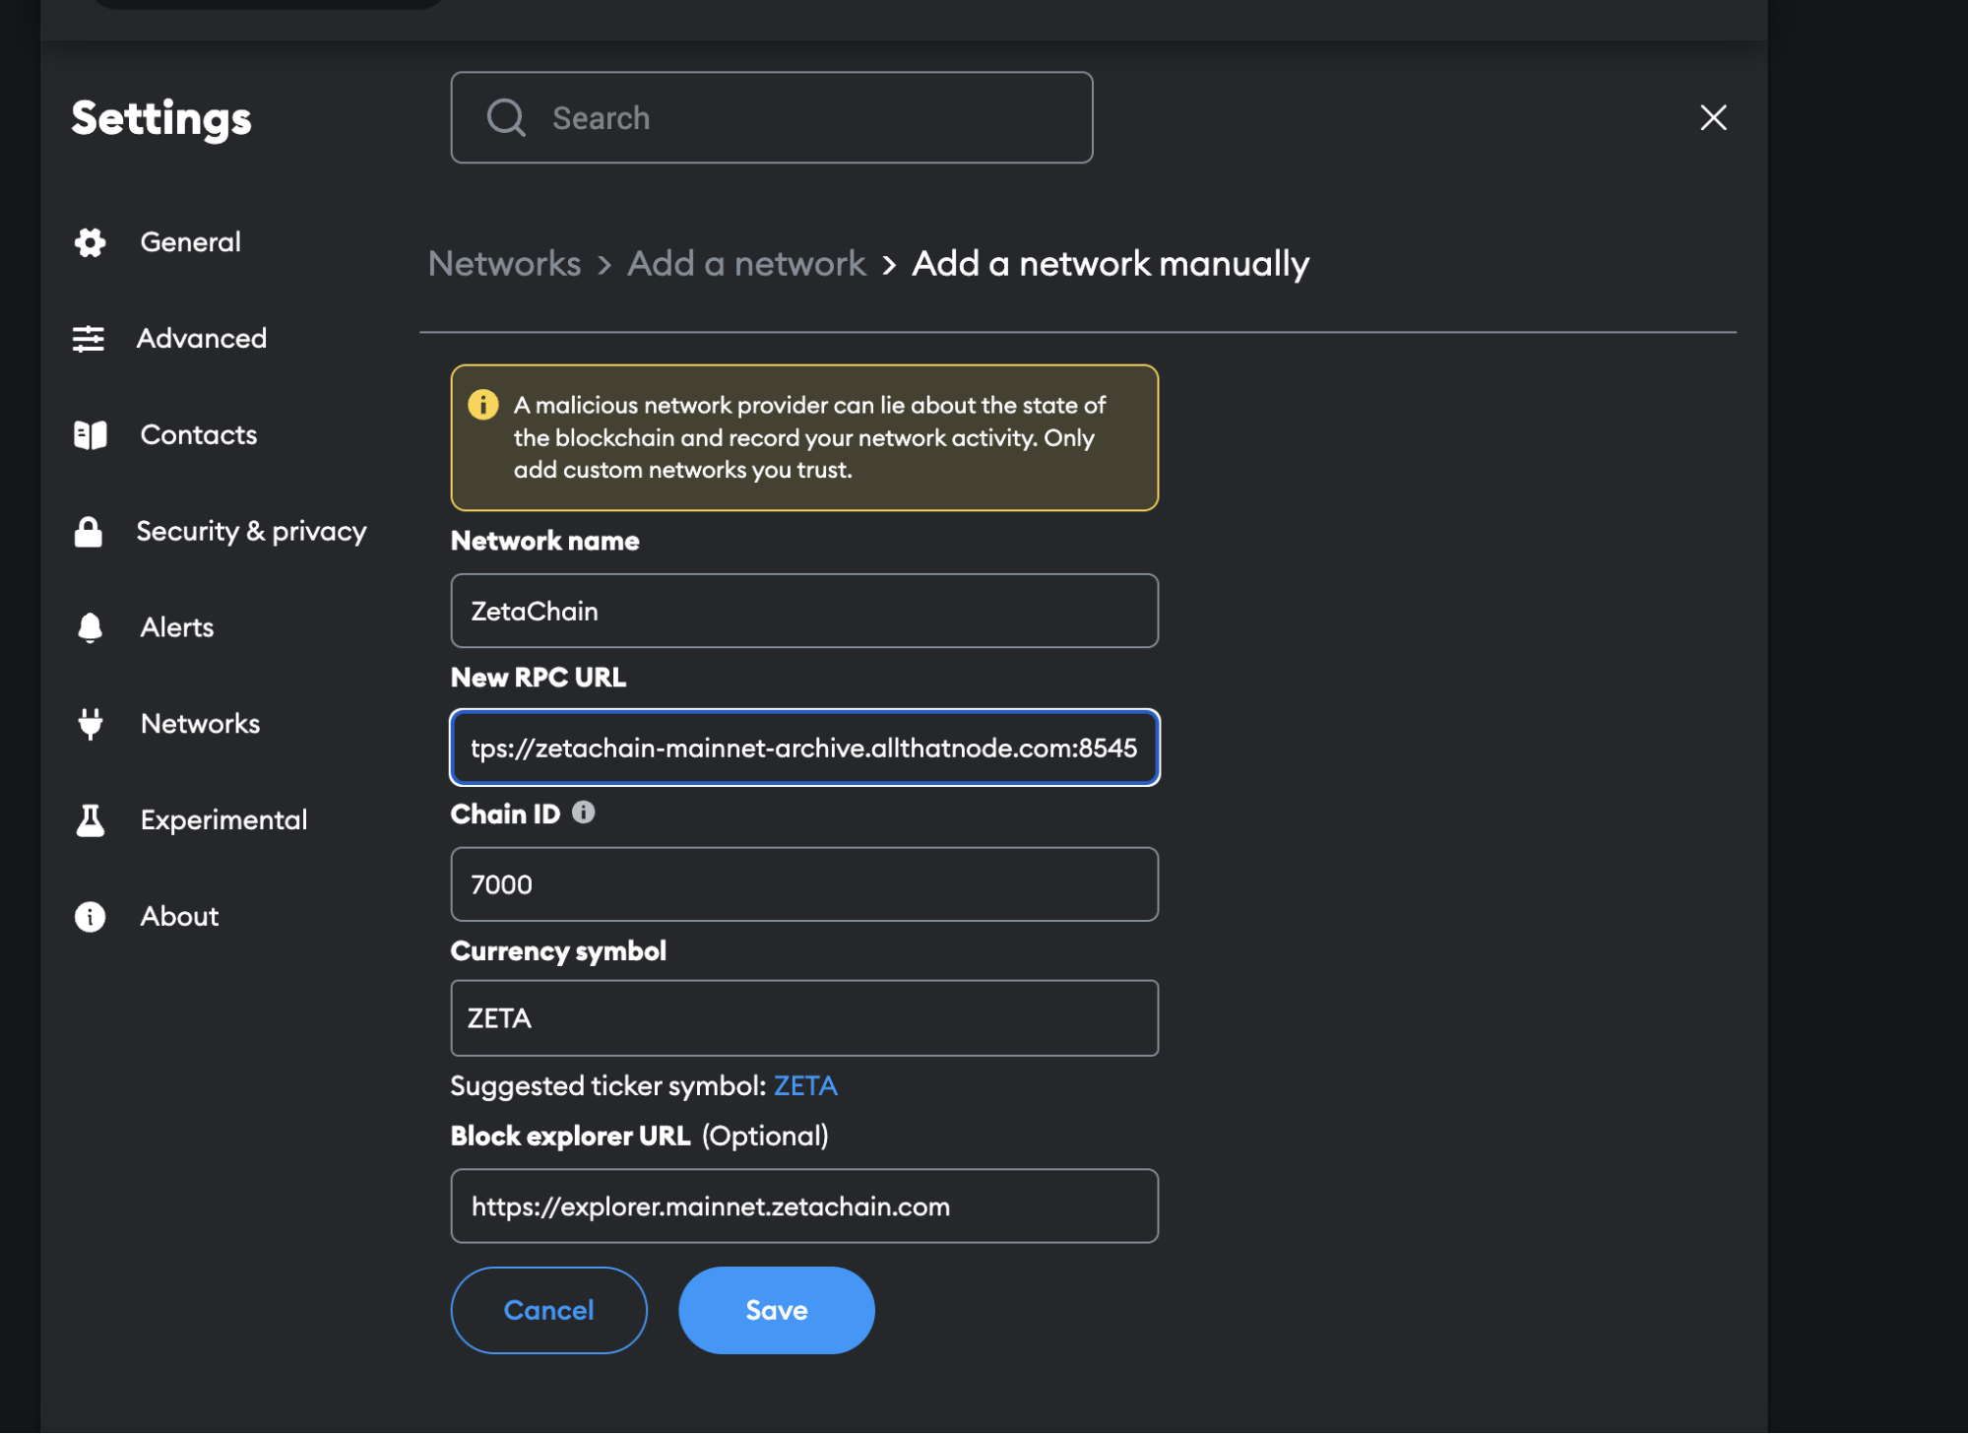Image resolution: width=1968 pixels, height=1434 pixels.
Task: Open Security & privacy via lock icon
Action: (x=87, y=531)
